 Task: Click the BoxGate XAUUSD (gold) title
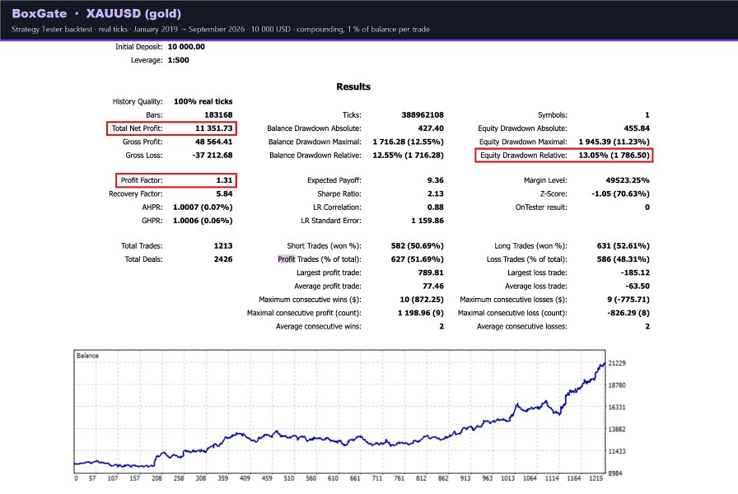(x=96, y=13)
